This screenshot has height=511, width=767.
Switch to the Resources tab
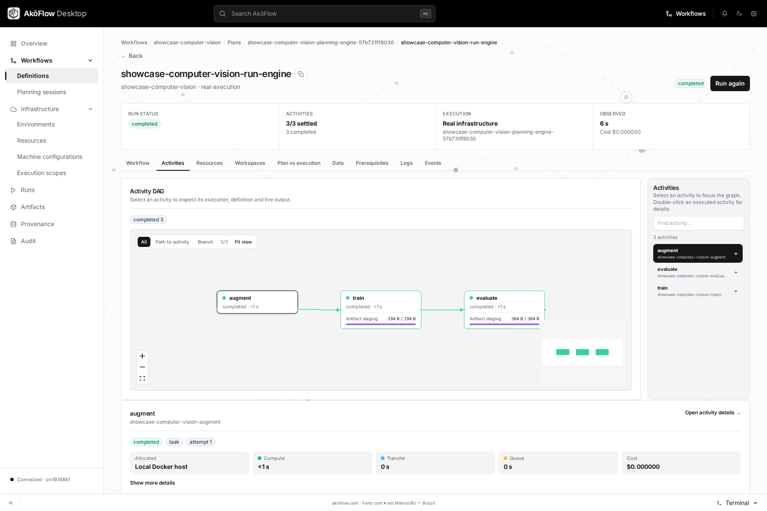point(209,163)
